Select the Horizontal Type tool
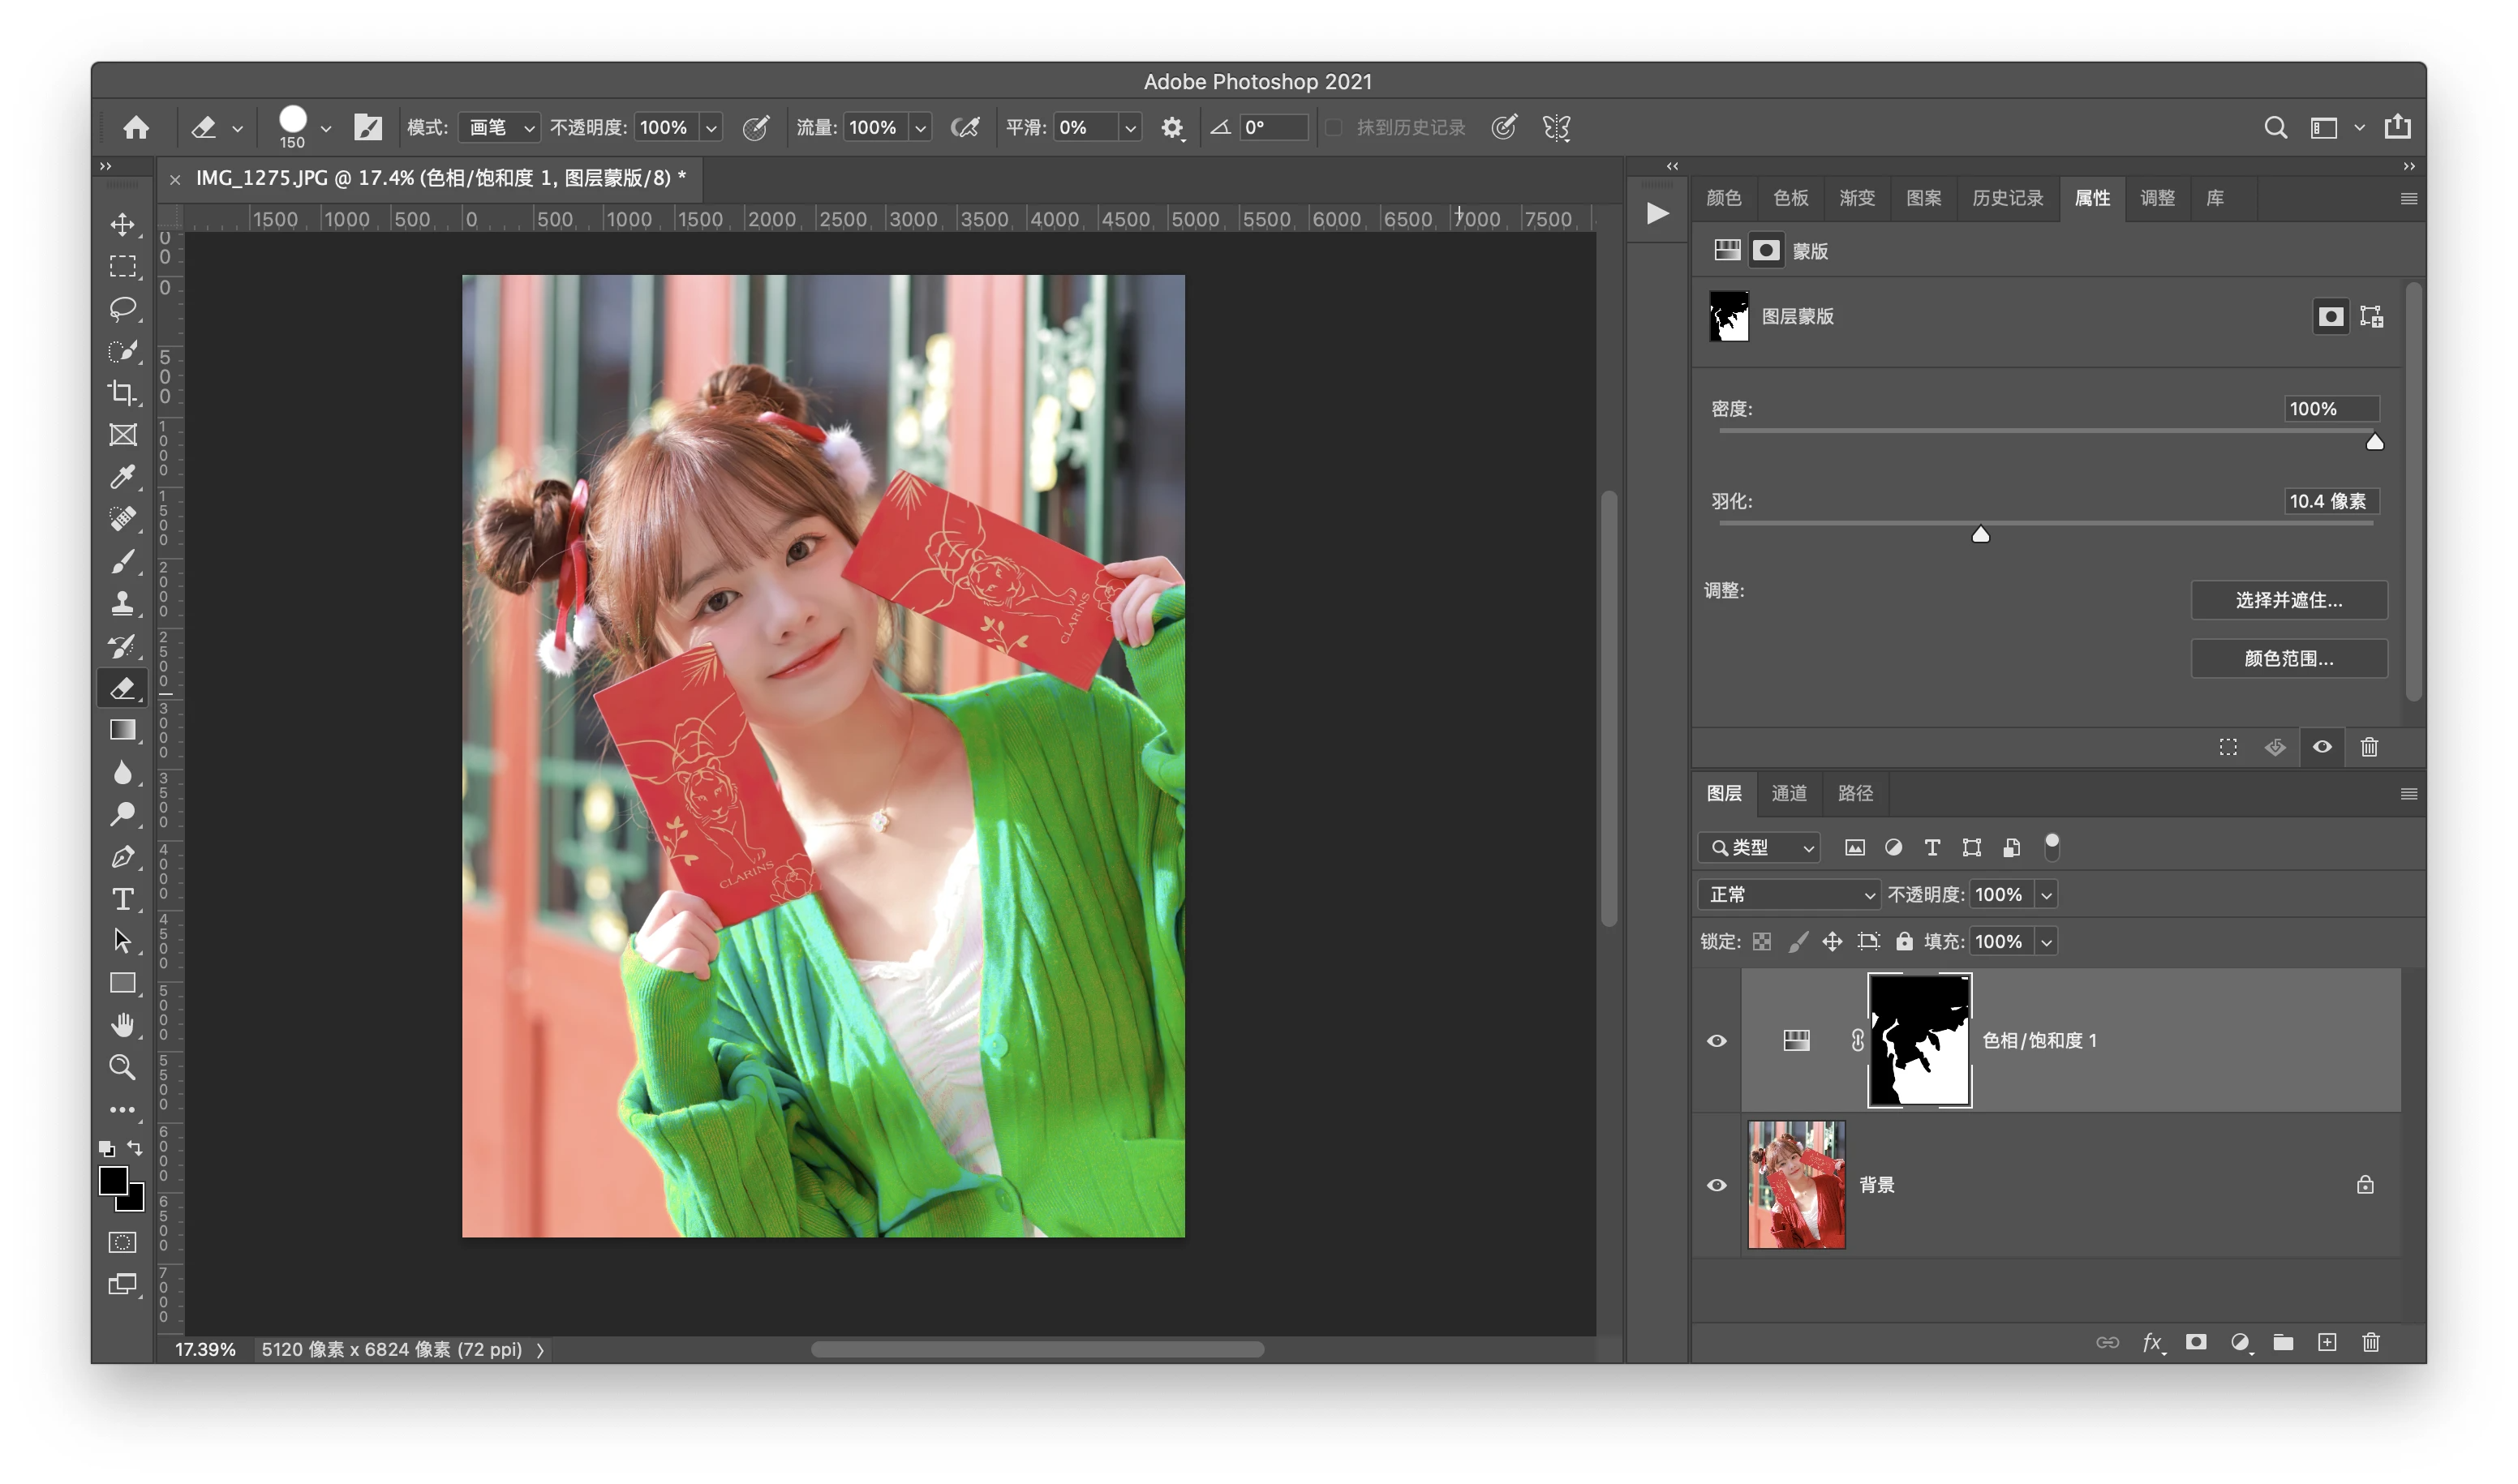 123,899
